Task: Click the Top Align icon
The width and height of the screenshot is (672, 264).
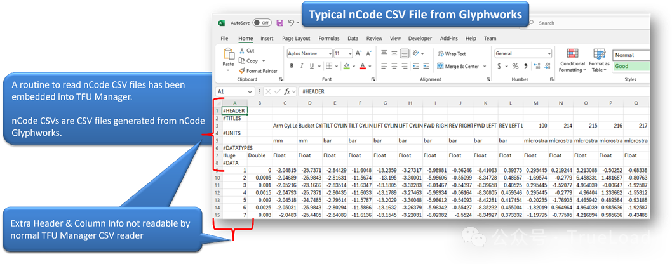Action: (384, 53)
